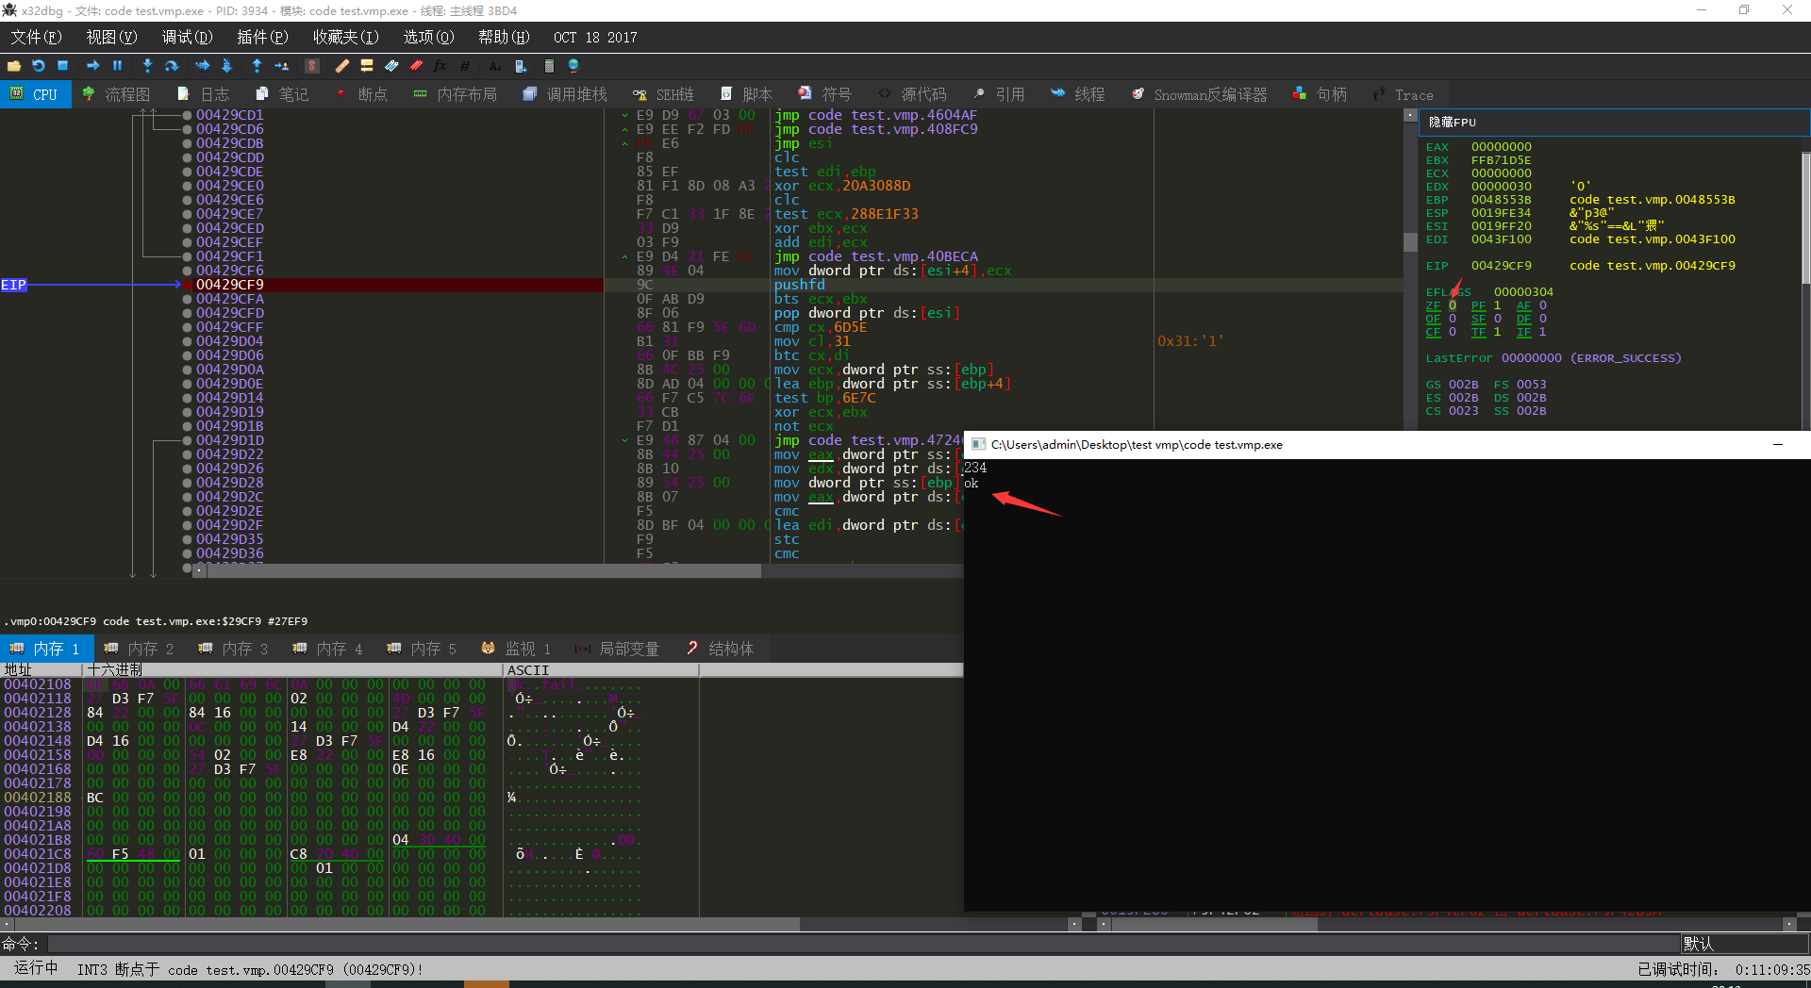The image size is (1811, 988).
Task: Find intermodular calls icon
Action: click(521, 66)
